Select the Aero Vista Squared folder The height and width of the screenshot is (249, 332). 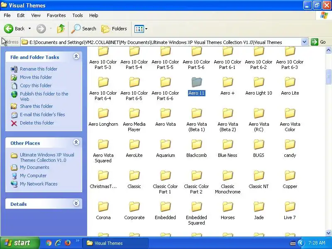click(103, 151)
